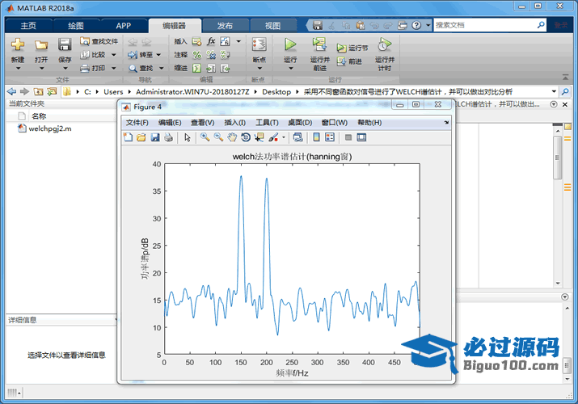Click the comment percent icon
The image size is (578, 404).
click(197, 55)
